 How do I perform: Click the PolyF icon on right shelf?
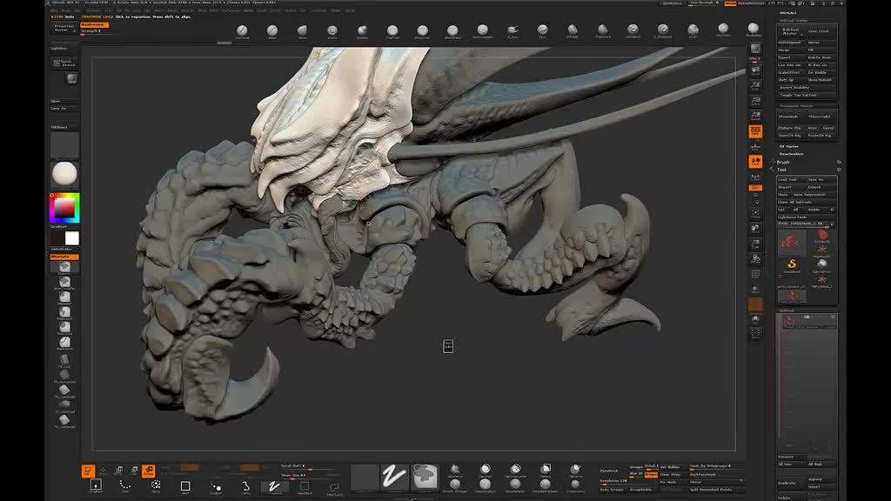(x=755, y=274)
